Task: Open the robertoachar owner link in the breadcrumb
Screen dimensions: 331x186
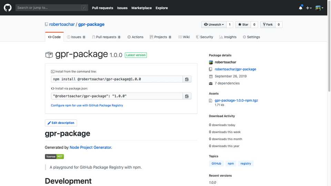Action: pyautogui.click(x=62, y=24)
